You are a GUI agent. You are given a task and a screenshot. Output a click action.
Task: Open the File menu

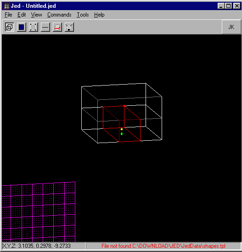tap(8, 15)
